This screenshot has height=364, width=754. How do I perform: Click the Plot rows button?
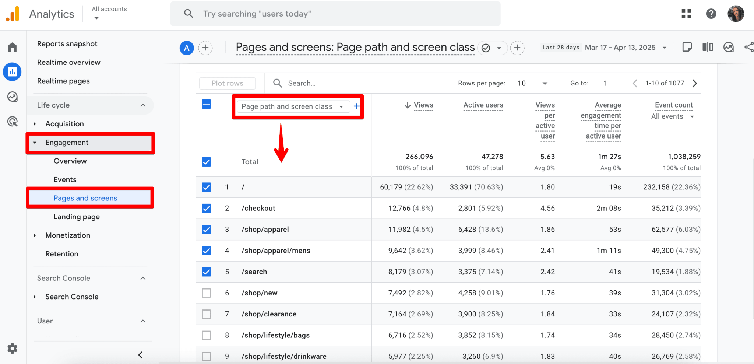[227, 83]
